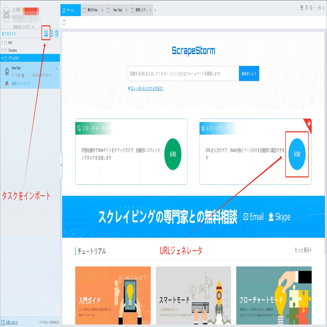Click the user avatar icon
The height and width of the screenshot is (327, 327).
click(x=6, y=15)
